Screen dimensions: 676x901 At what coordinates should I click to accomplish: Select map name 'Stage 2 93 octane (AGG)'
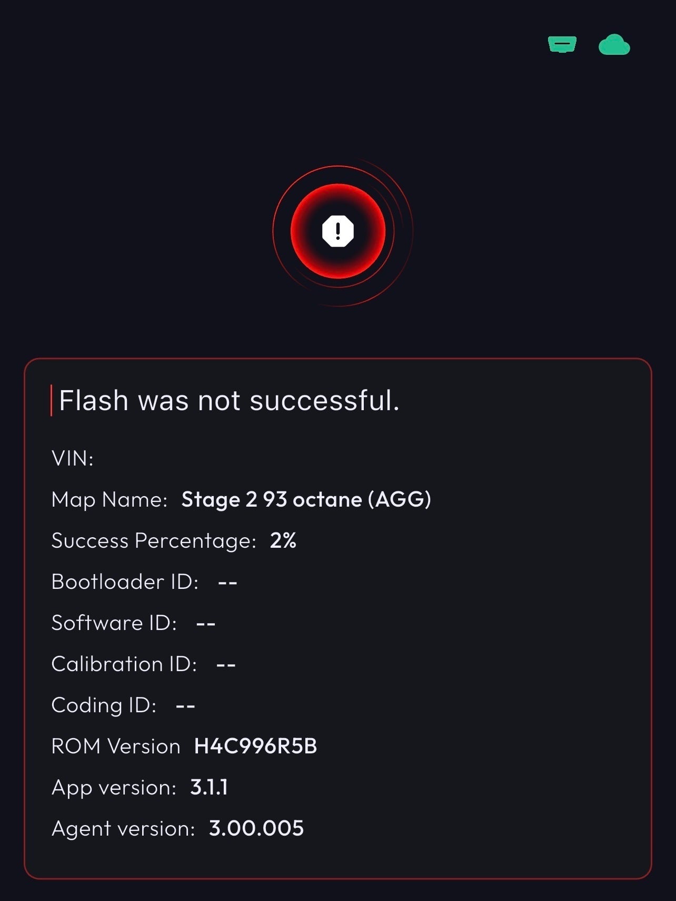[306, 499]
